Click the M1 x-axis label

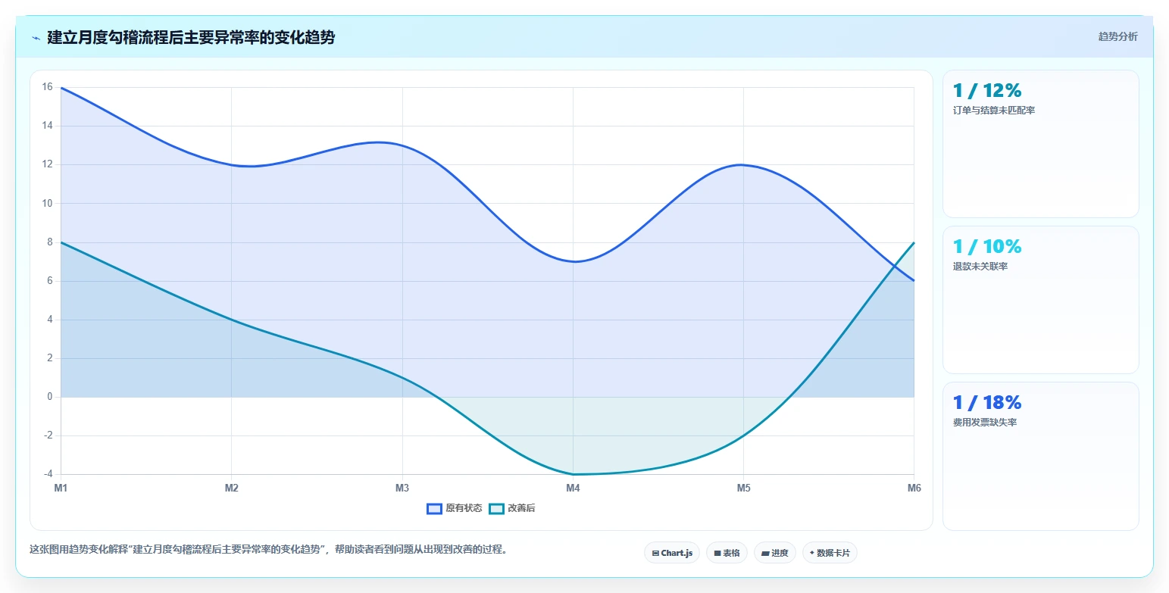[61, 488]
